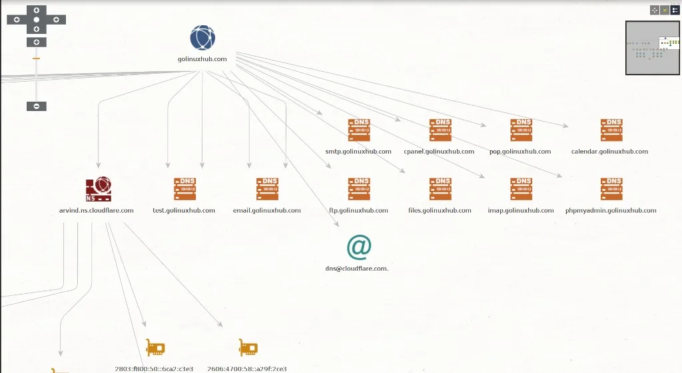Click the center dot of the pan control
Screen dimensions: 682x373
(37, 19)
